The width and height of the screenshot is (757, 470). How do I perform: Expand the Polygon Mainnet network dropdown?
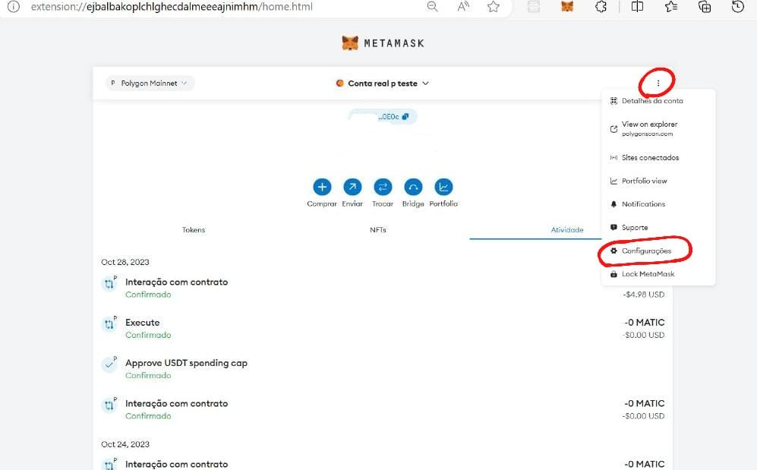click(150, 83)
